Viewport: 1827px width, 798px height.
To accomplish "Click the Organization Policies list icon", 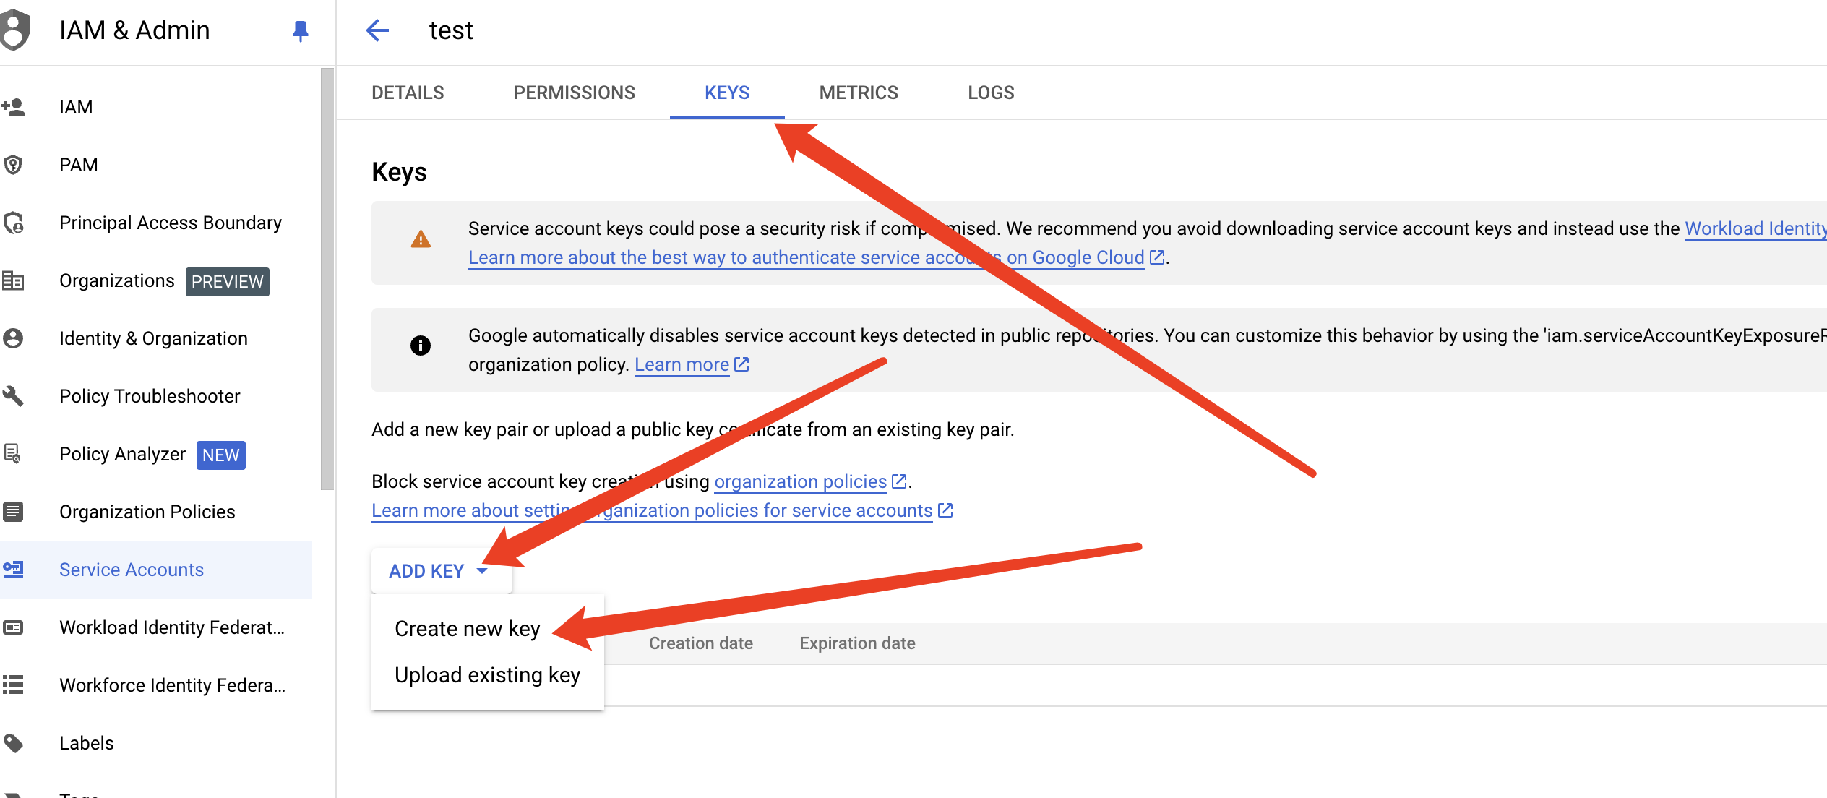I will pyautogui.click(x=13, y=512).
